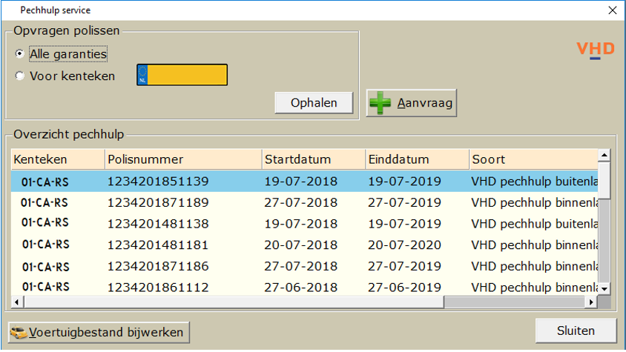Click the Ophalen button

point(314,103)
